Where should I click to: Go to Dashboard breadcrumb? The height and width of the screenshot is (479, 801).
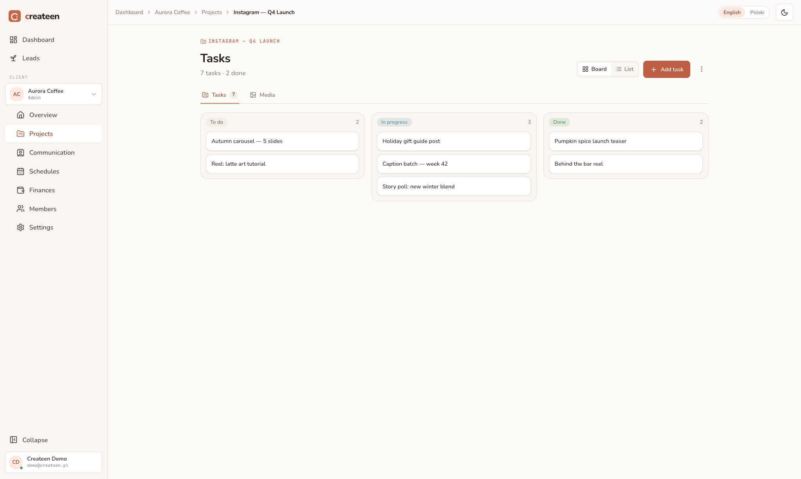[x=129, y=12]
